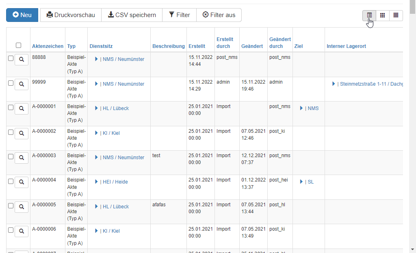Image resolution: width=416 pixels, height=253 pixels.
Task: Open Druckvorschau print preview
Action: tap(71, 15)
